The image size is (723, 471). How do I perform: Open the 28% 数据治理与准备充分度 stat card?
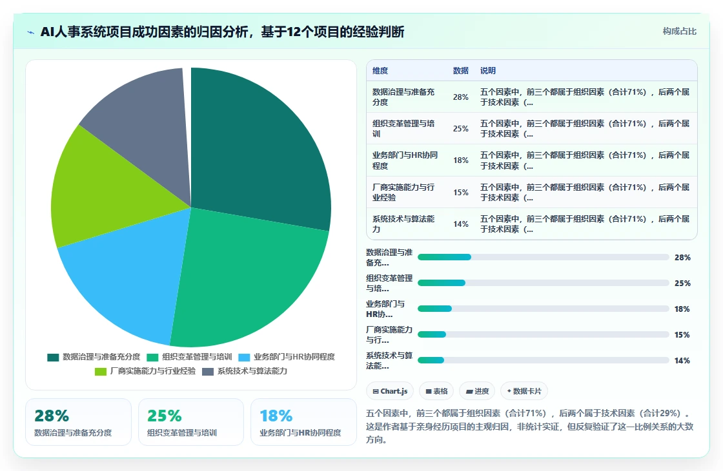tap(78, 422)
